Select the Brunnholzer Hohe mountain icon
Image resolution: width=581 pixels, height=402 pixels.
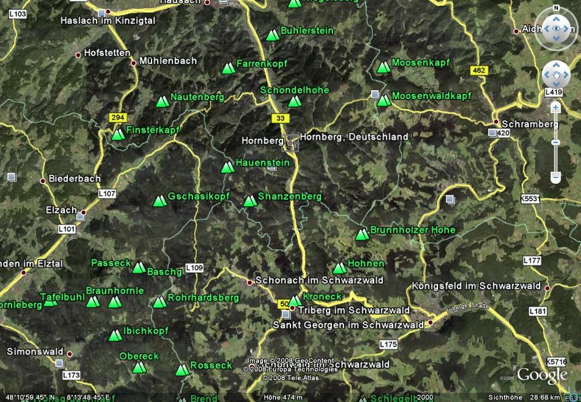coord(362,234)
